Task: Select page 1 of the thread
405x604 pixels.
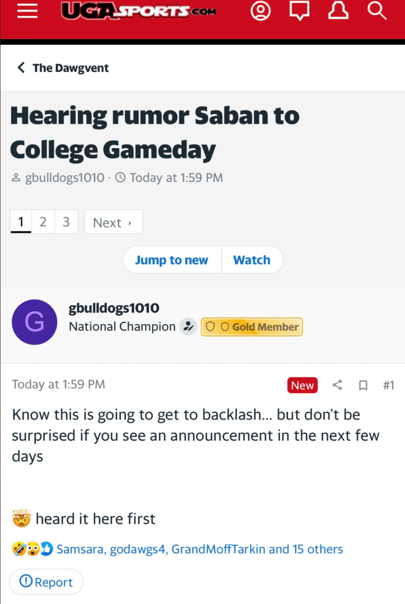Action: click(21, 222)
